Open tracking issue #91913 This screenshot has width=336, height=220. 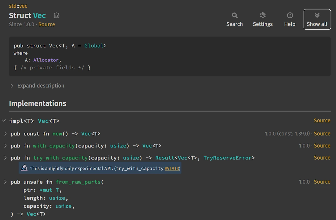tap(172, 168)
